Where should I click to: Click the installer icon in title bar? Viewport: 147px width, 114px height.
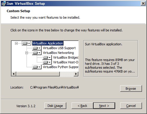[4, 4]
